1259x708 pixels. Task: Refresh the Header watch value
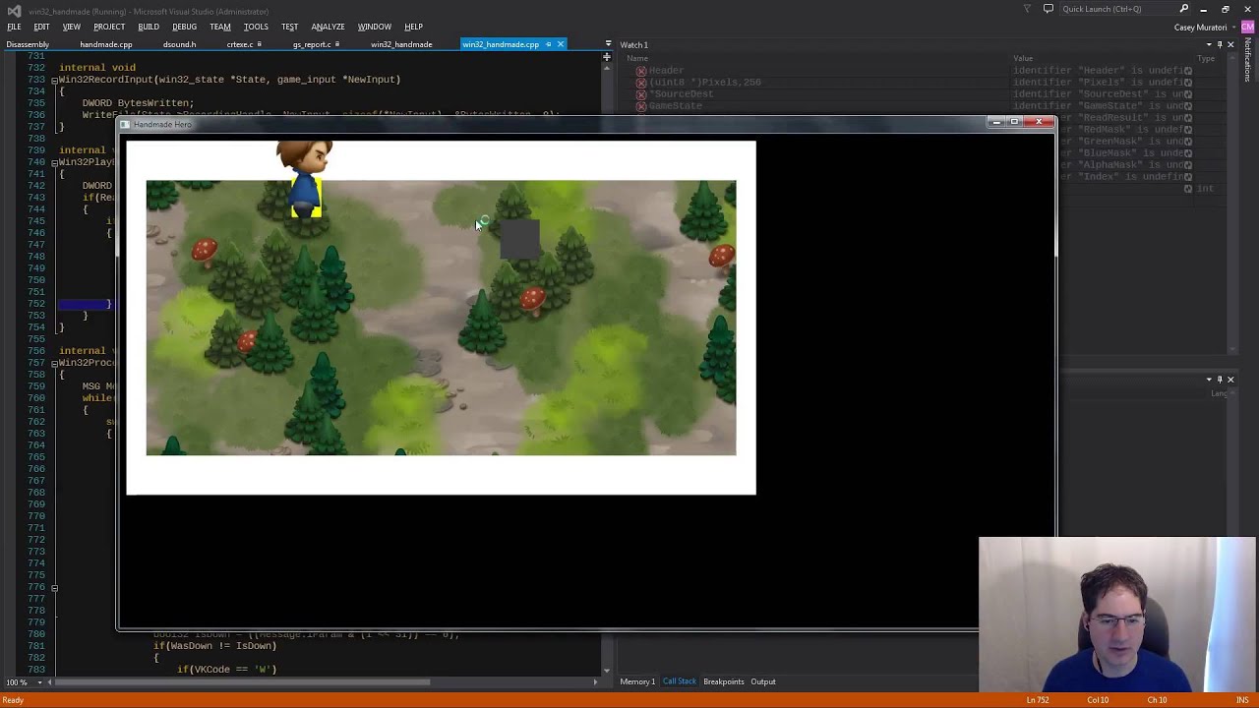1188,71
